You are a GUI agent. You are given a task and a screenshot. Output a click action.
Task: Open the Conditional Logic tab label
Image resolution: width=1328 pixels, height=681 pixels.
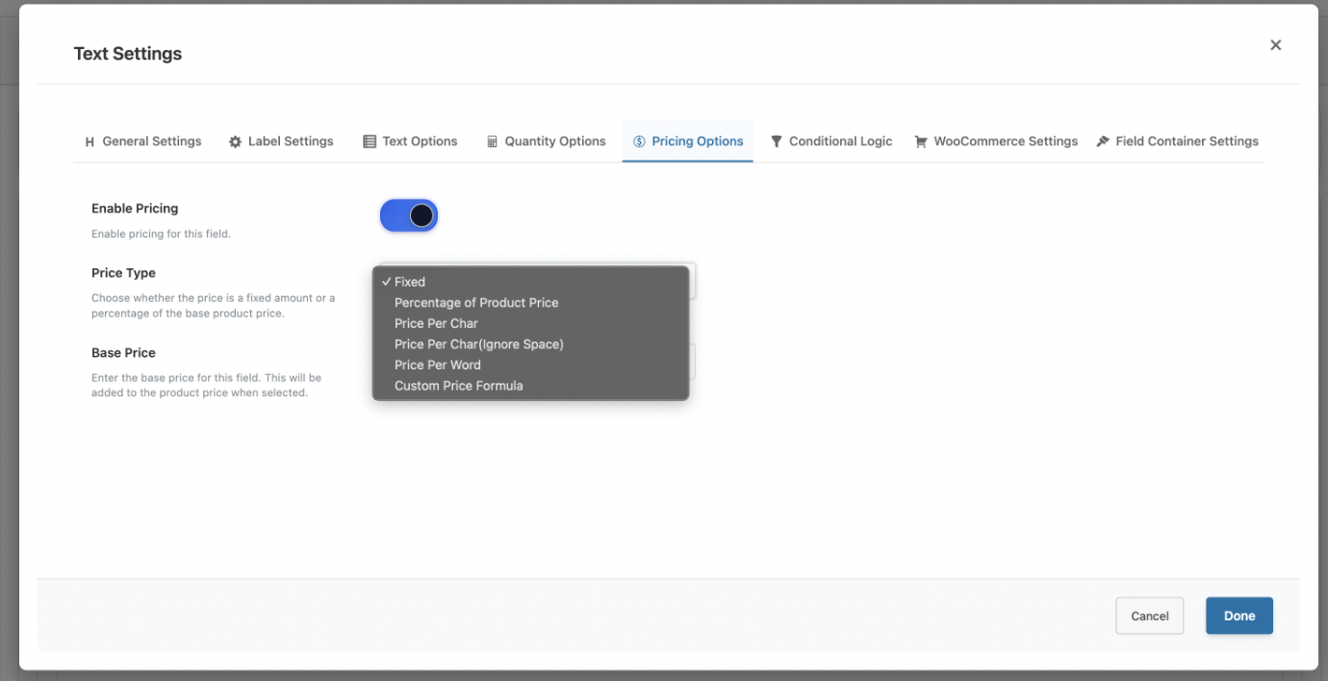(x=840, y=141)
